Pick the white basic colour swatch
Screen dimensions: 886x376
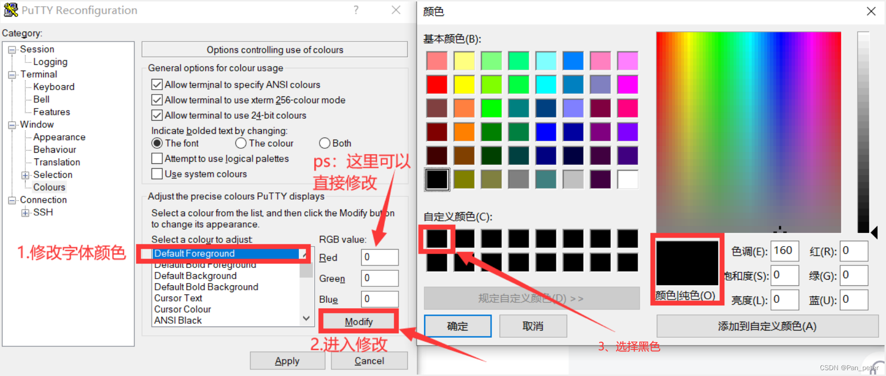(x=627, y=179)
